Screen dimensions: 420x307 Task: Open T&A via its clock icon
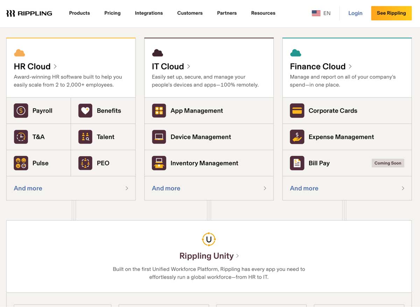[21, 137]
